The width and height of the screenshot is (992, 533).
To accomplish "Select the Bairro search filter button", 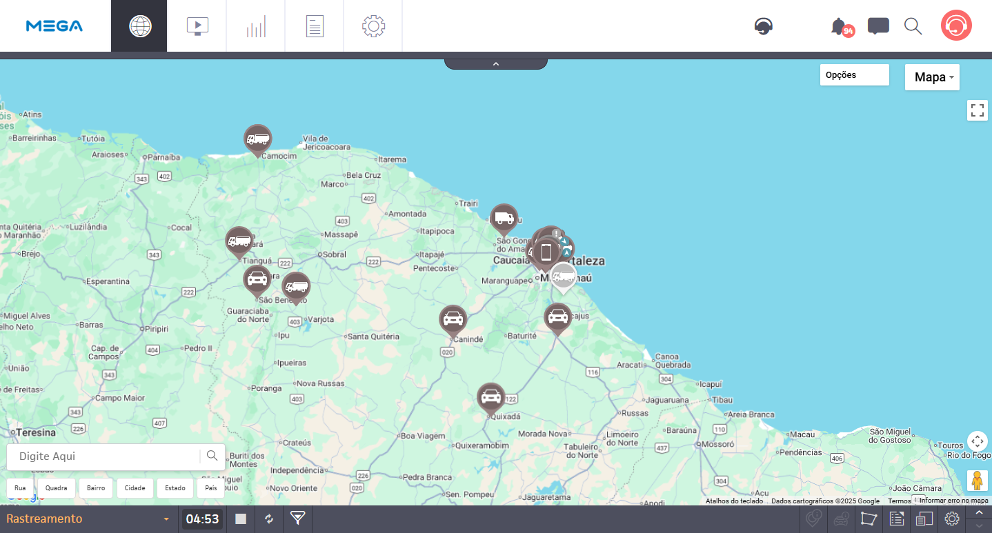I will pos(96,488).
